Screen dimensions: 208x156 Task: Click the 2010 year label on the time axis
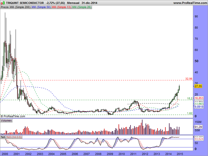click(x=122, y=154)
